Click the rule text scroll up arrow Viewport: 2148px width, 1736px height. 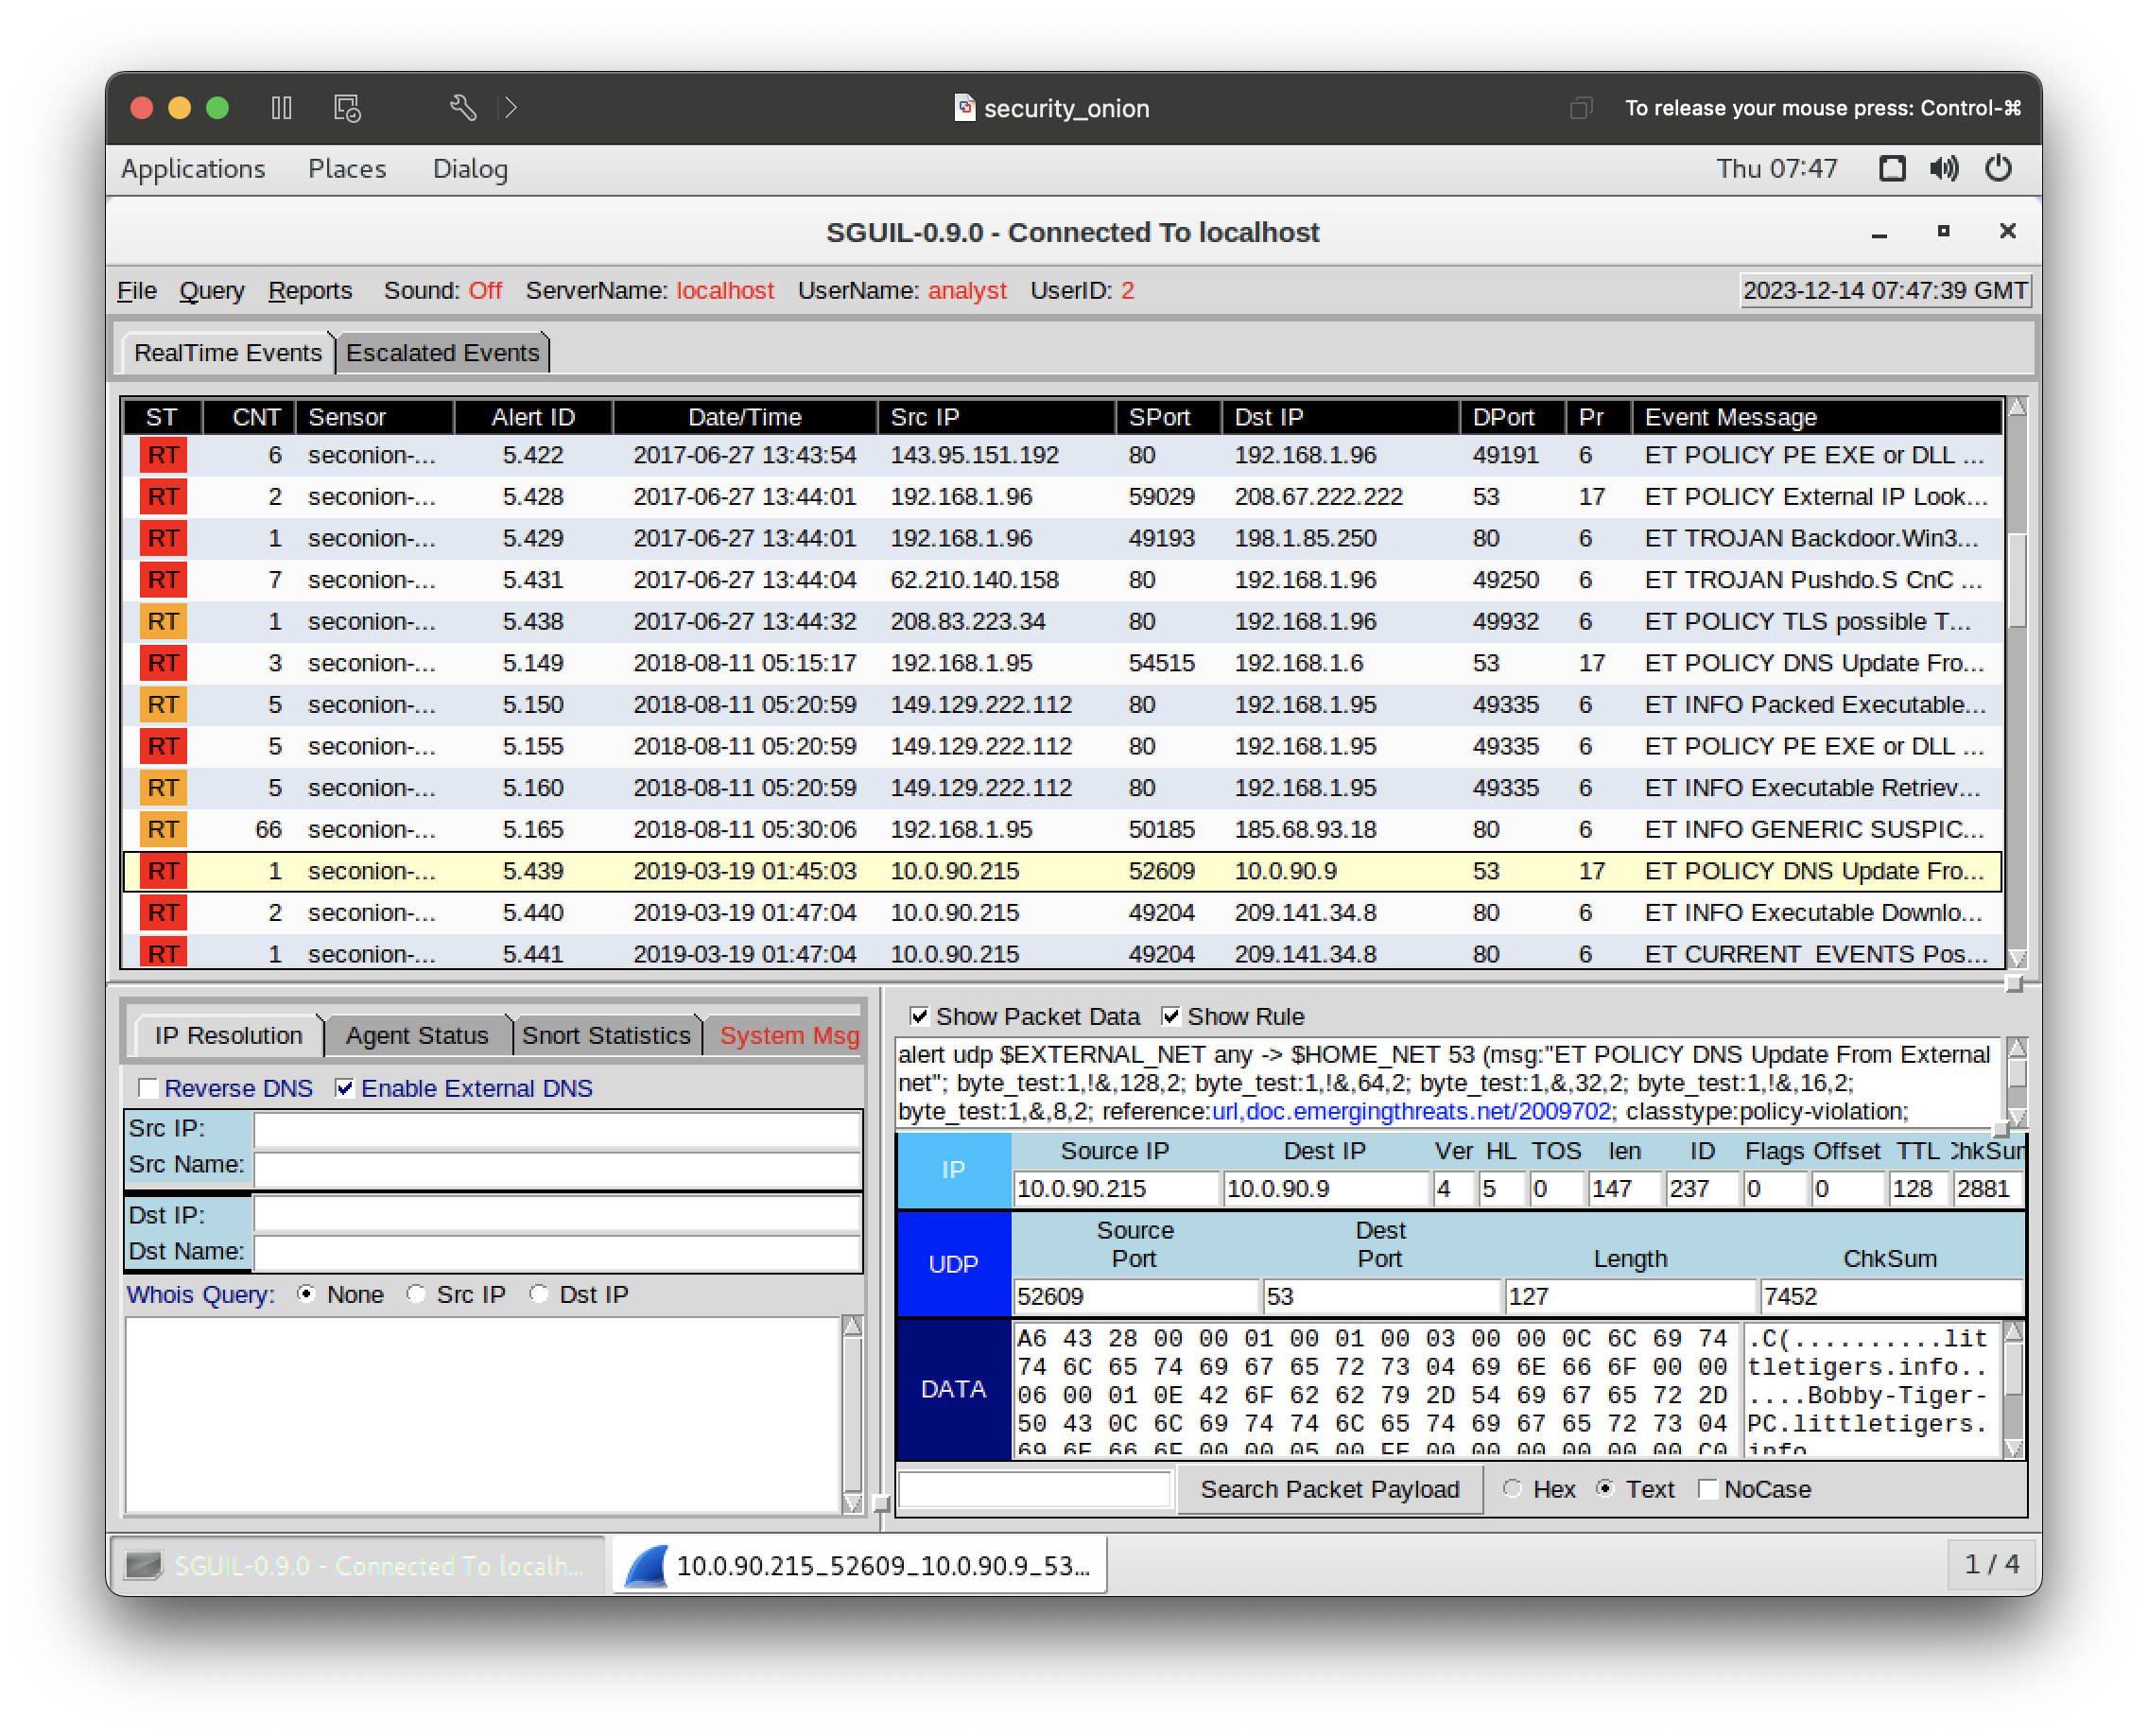pyautogui.click(x=2017, y=1047)
